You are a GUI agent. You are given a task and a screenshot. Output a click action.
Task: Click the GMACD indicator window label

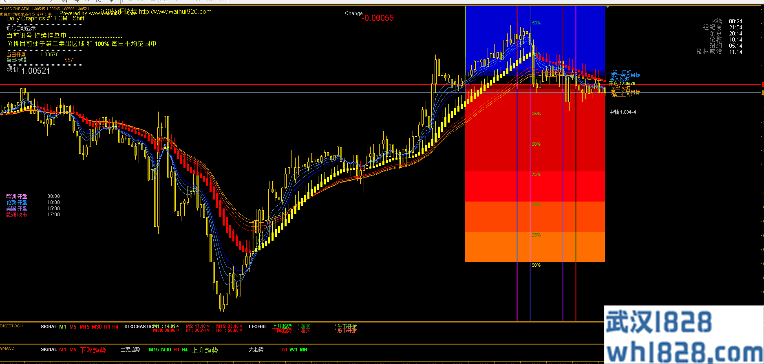click(7, 348)
